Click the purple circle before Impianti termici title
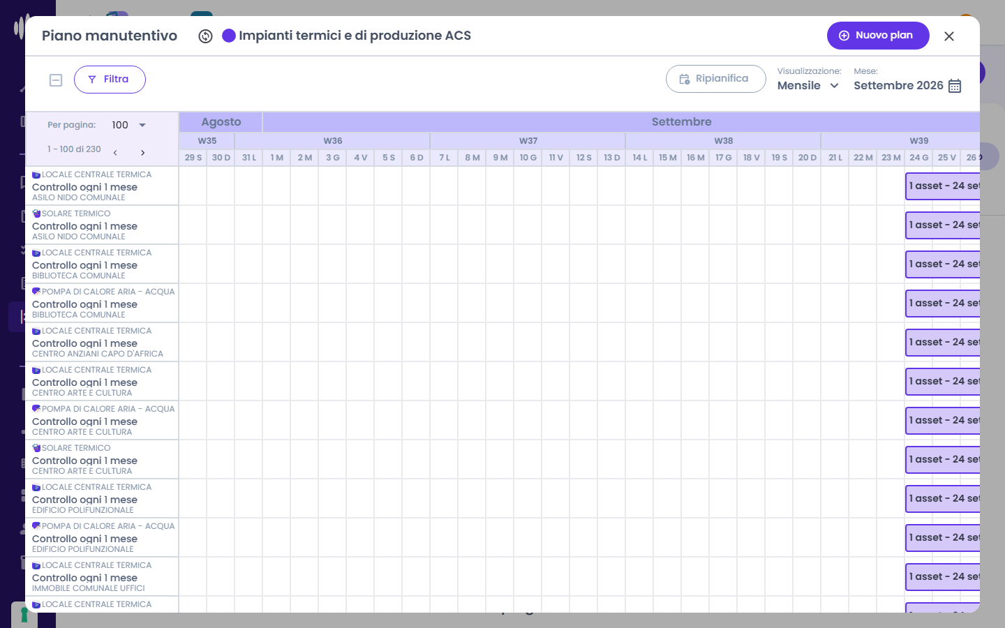 coord(229,36)
